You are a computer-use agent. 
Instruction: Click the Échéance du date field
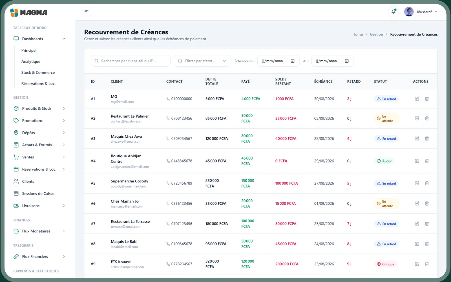[x=278, y=61]
